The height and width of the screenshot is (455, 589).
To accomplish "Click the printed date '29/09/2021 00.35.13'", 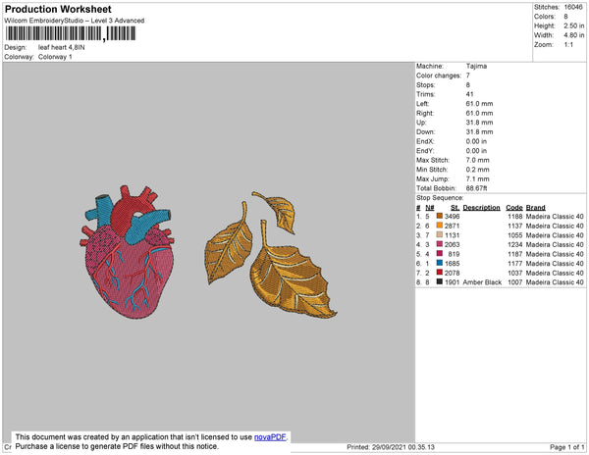I will point(403,447).
